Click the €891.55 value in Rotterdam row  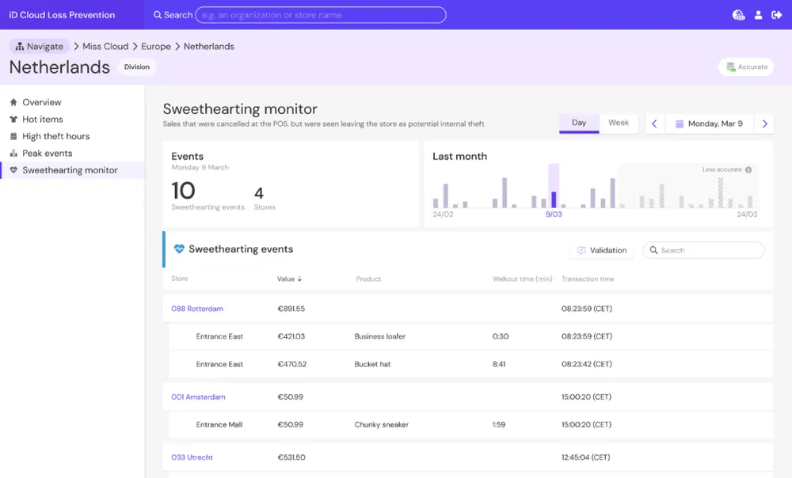(x=291, y=309)
